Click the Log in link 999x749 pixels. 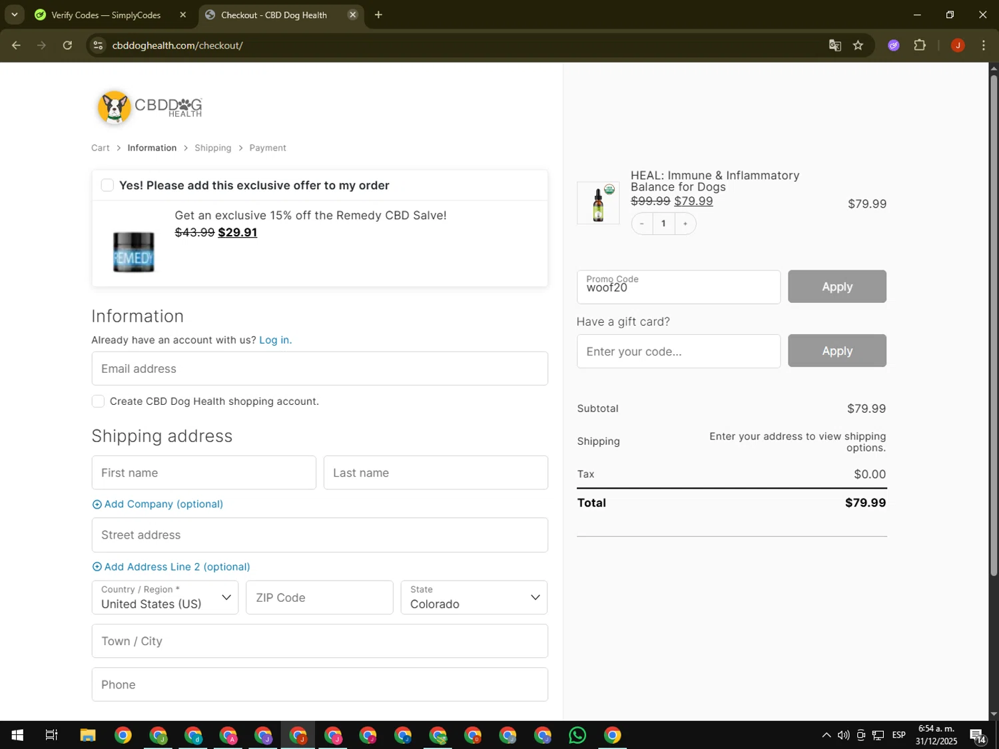tap(275, 340)
